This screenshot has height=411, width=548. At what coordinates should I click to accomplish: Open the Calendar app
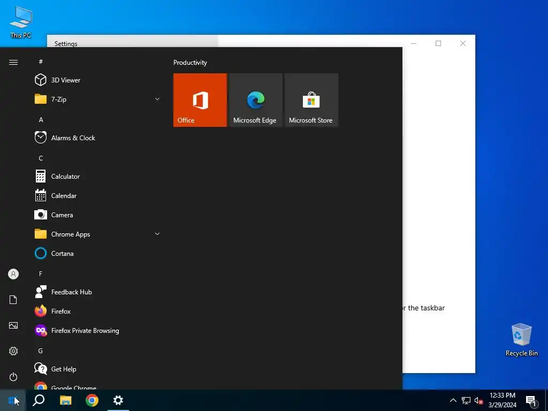(x=98, y=196)
